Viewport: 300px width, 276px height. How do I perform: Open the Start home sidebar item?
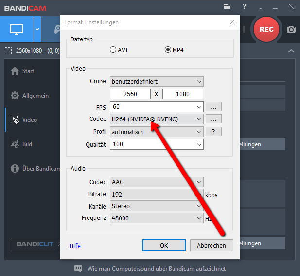click(x=28, y=71)
